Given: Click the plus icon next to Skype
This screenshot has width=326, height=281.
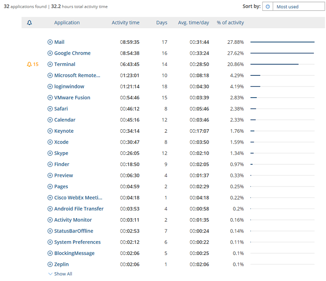Looking at the screenshot, I should coord(50,154).
